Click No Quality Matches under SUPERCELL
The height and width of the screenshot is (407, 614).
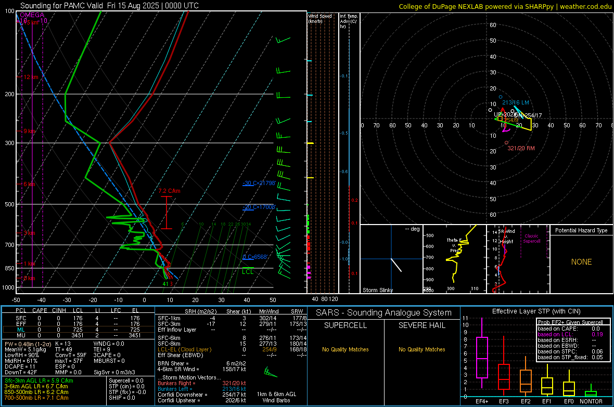(x=346, y=349)
